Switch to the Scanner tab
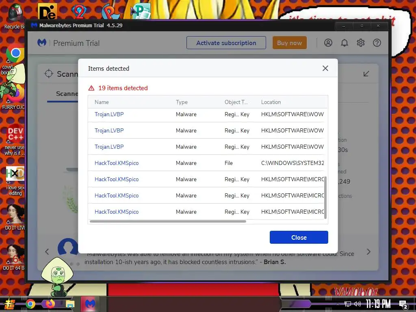 (67, 94)
